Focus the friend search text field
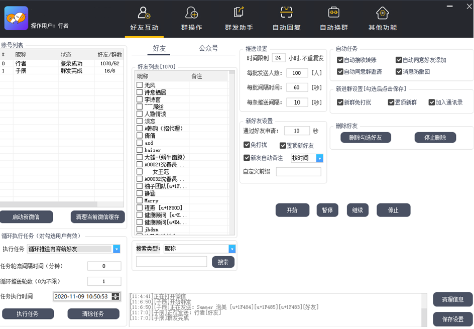Image resolution: width=474 pixels, height=329 pixels. pos(171,262)
